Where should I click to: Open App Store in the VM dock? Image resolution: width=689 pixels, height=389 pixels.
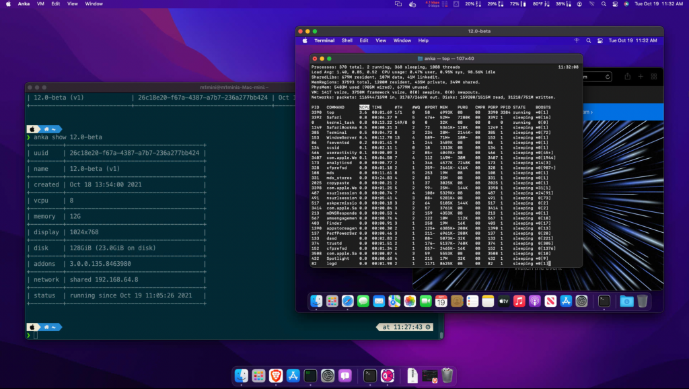pos(566,301)
